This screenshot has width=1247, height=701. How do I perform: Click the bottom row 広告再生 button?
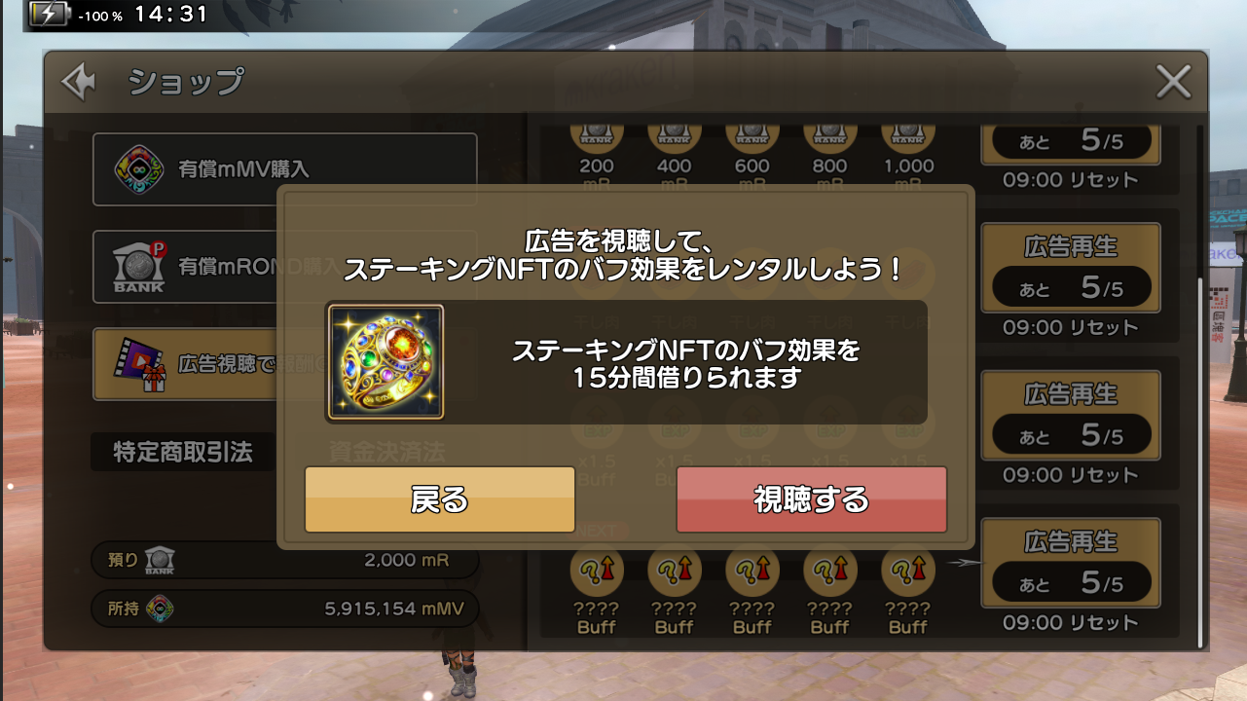tap(1071, 563)
